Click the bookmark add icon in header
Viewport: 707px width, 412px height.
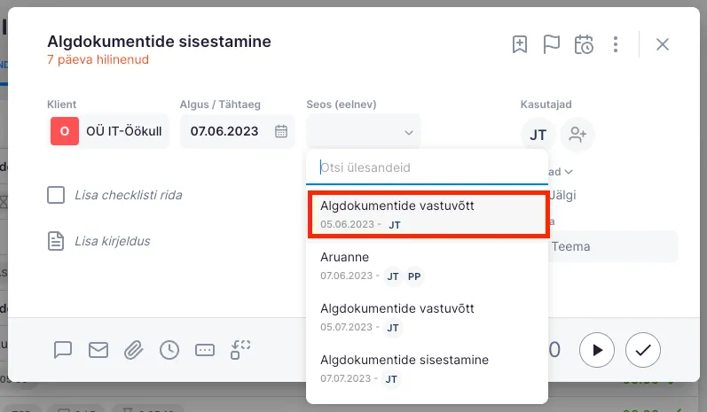[520, 44]
